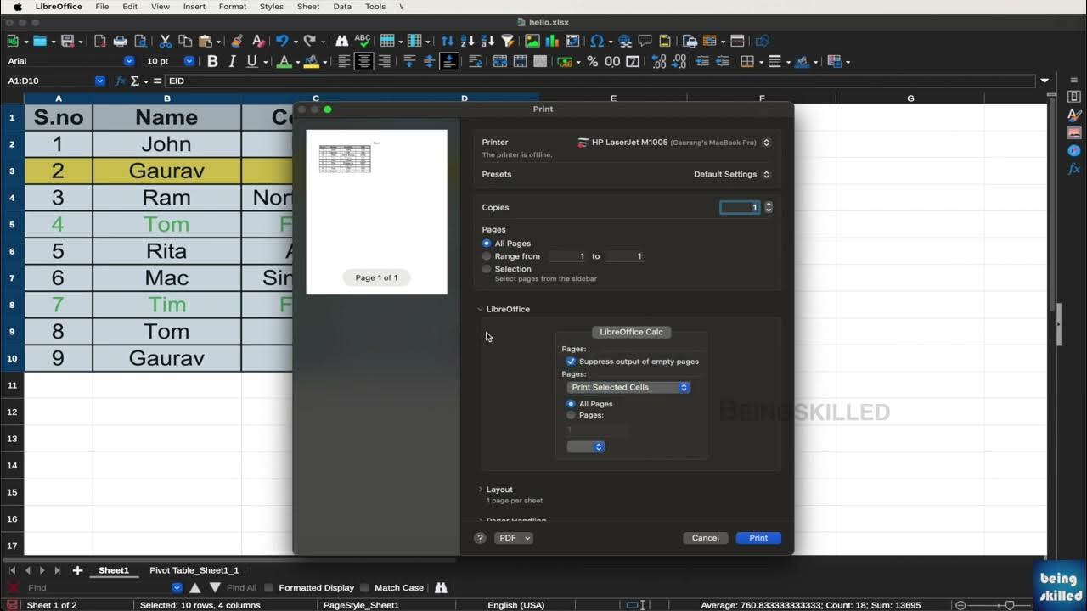Click the Insert Image icon

tap(532, 41)
